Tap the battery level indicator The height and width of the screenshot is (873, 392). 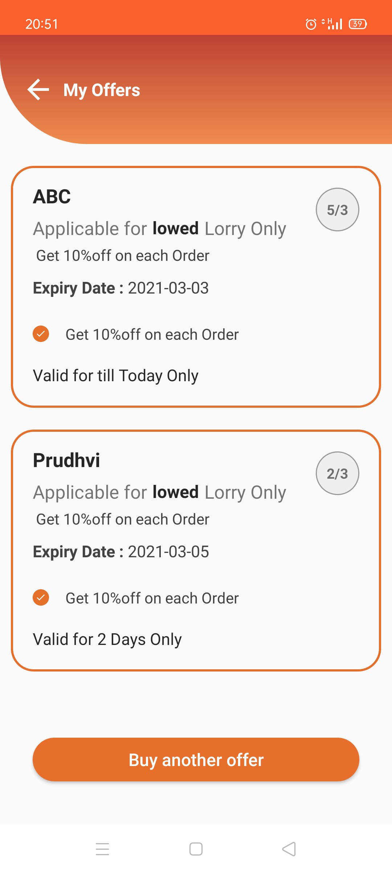(x=358, y=24)
